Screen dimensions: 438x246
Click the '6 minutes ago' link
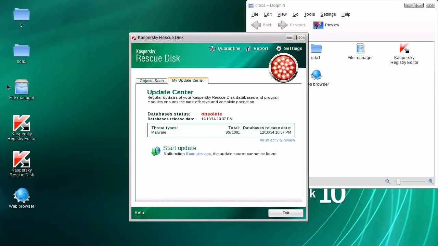[x=198, y=154]
